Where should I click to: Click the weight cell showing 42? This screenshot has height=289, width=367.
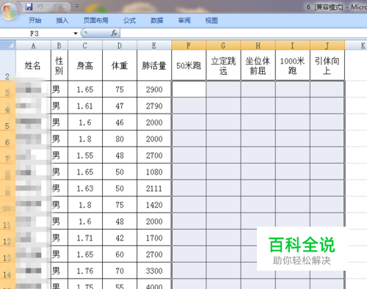click(x=120, y=238)
